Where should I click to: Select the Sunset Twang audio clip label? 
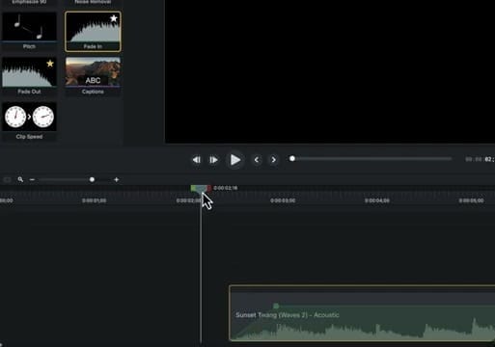point(288,315)
